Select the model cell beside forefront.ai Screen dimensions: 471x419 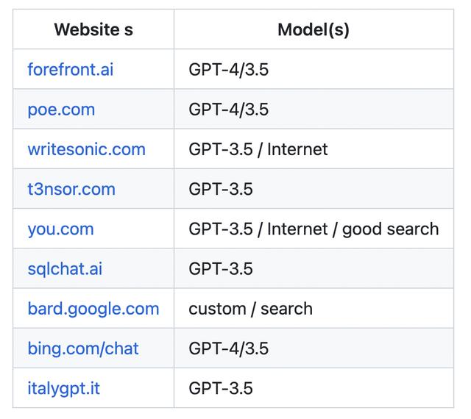pos(228,70)
